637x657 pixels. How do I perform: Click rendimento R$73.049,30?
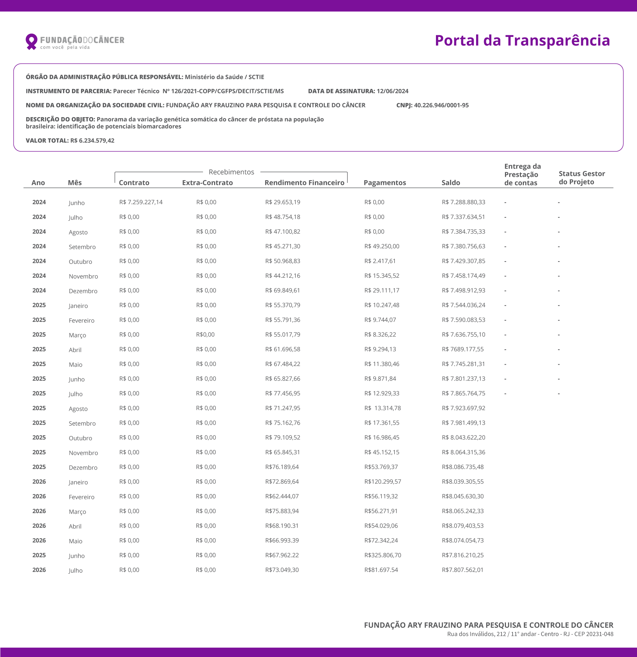(282, 570)
